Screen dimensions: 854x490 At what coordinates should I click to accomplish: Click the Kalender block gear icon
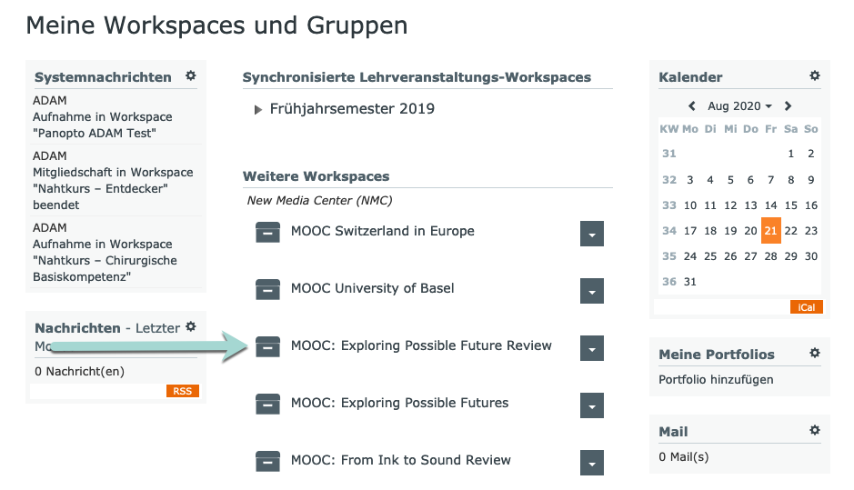point(814,76)
